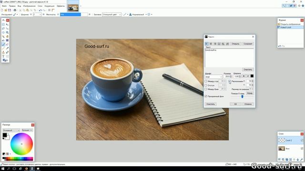
Task: Select the Pencil tool
Action: pos(3,48)
